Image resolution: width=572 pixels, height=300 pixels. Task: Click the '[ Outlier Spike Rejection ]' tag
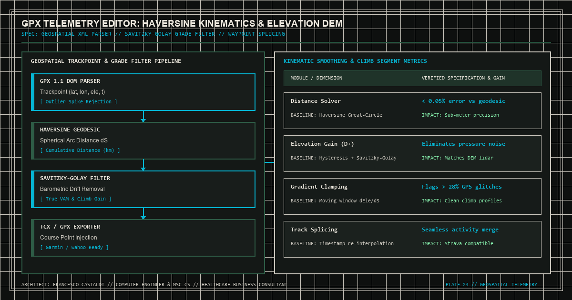(79, 102)
